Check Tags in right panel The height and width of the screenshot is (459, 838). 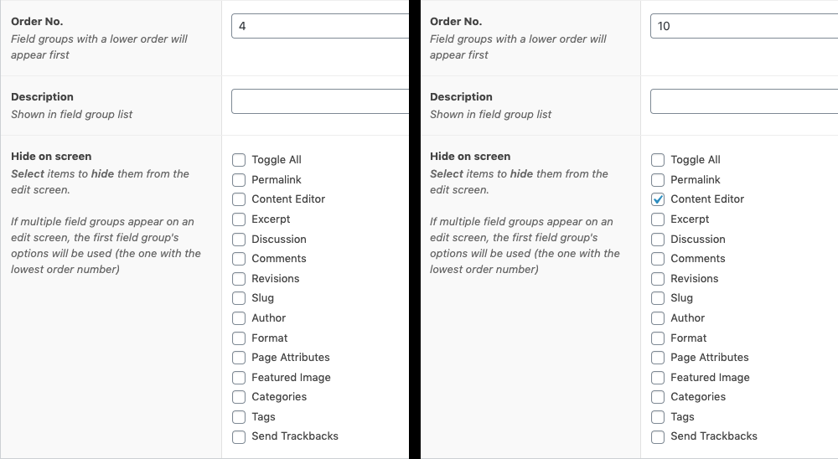(x=658, y=417)
